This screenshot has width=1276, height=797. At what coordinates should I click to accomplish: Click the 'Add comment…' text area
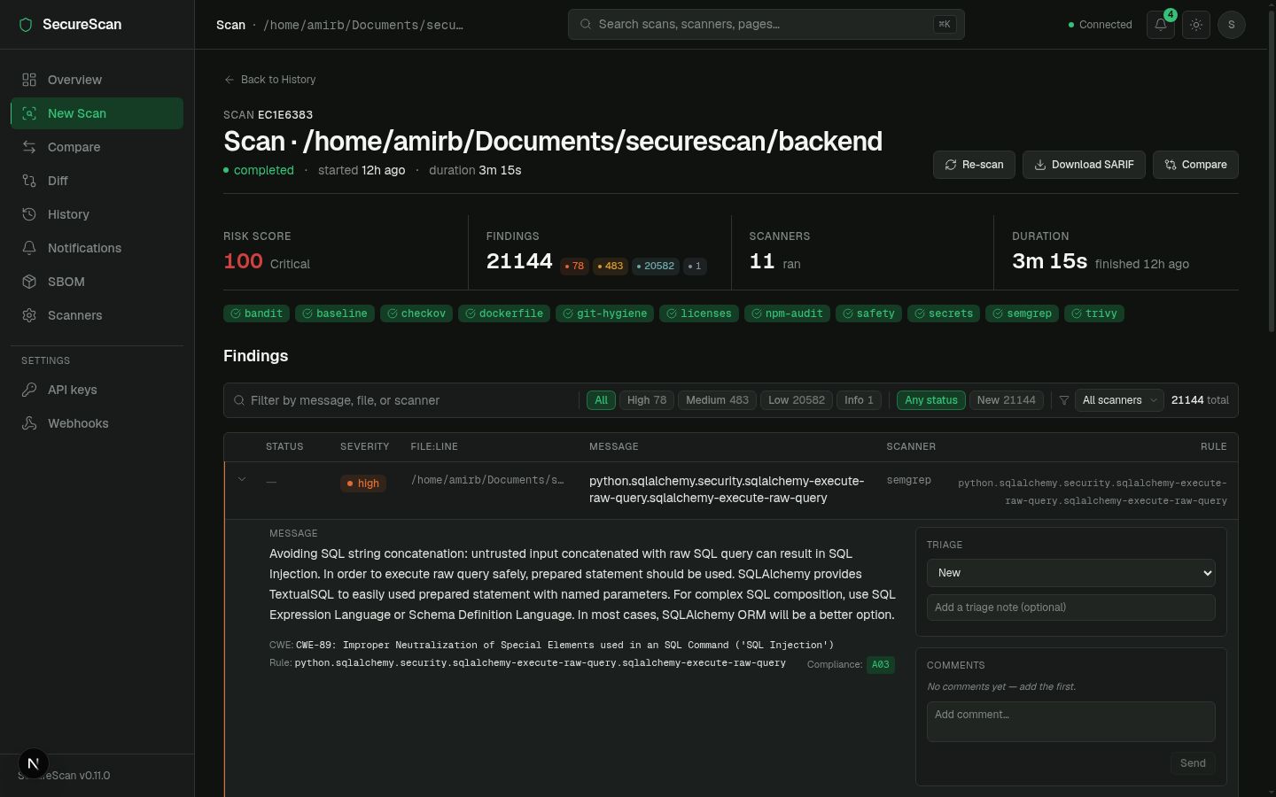[x=1070, y=722]
